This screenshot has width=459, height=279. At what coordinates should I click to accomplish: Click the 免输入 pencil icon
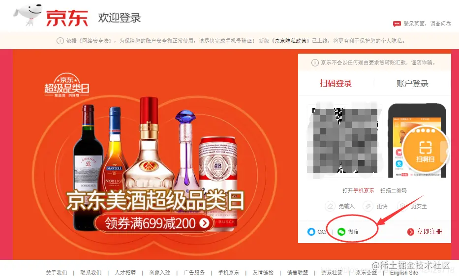point(330,206)
